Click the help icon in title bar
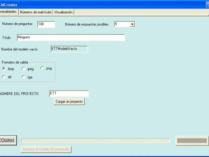Screen dimensions: 209x157 click(207, 5)
